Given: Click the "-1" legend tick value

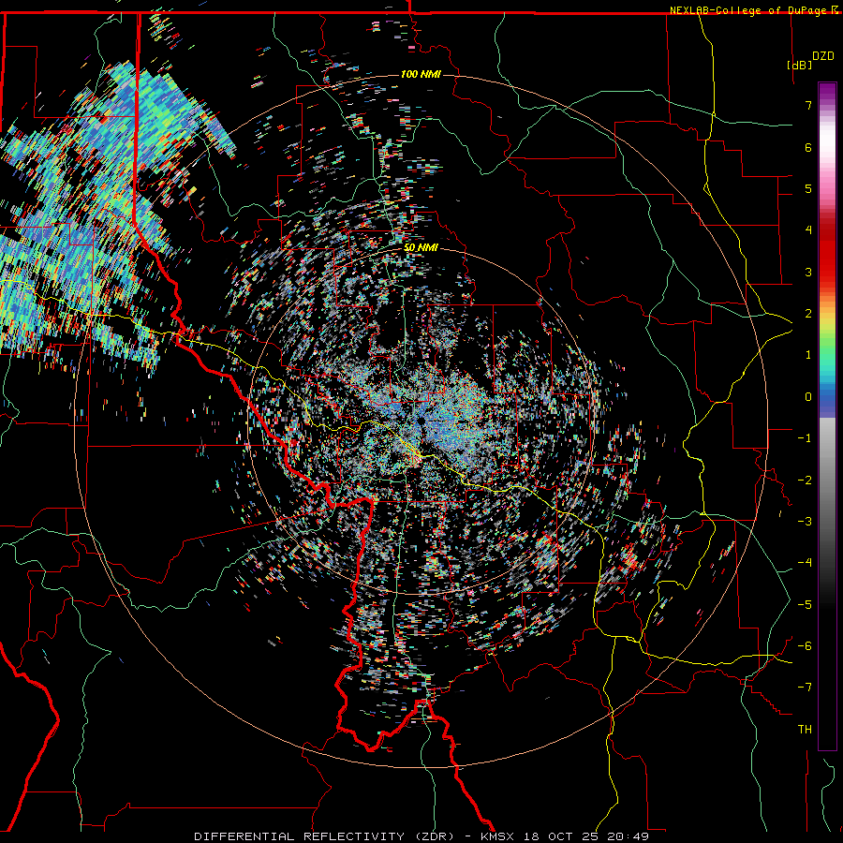Looking at the screenshot, I should [x=805, y=438].
